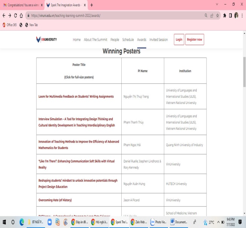Select About The Summit in navigation
246x228 pixels.
95,40
